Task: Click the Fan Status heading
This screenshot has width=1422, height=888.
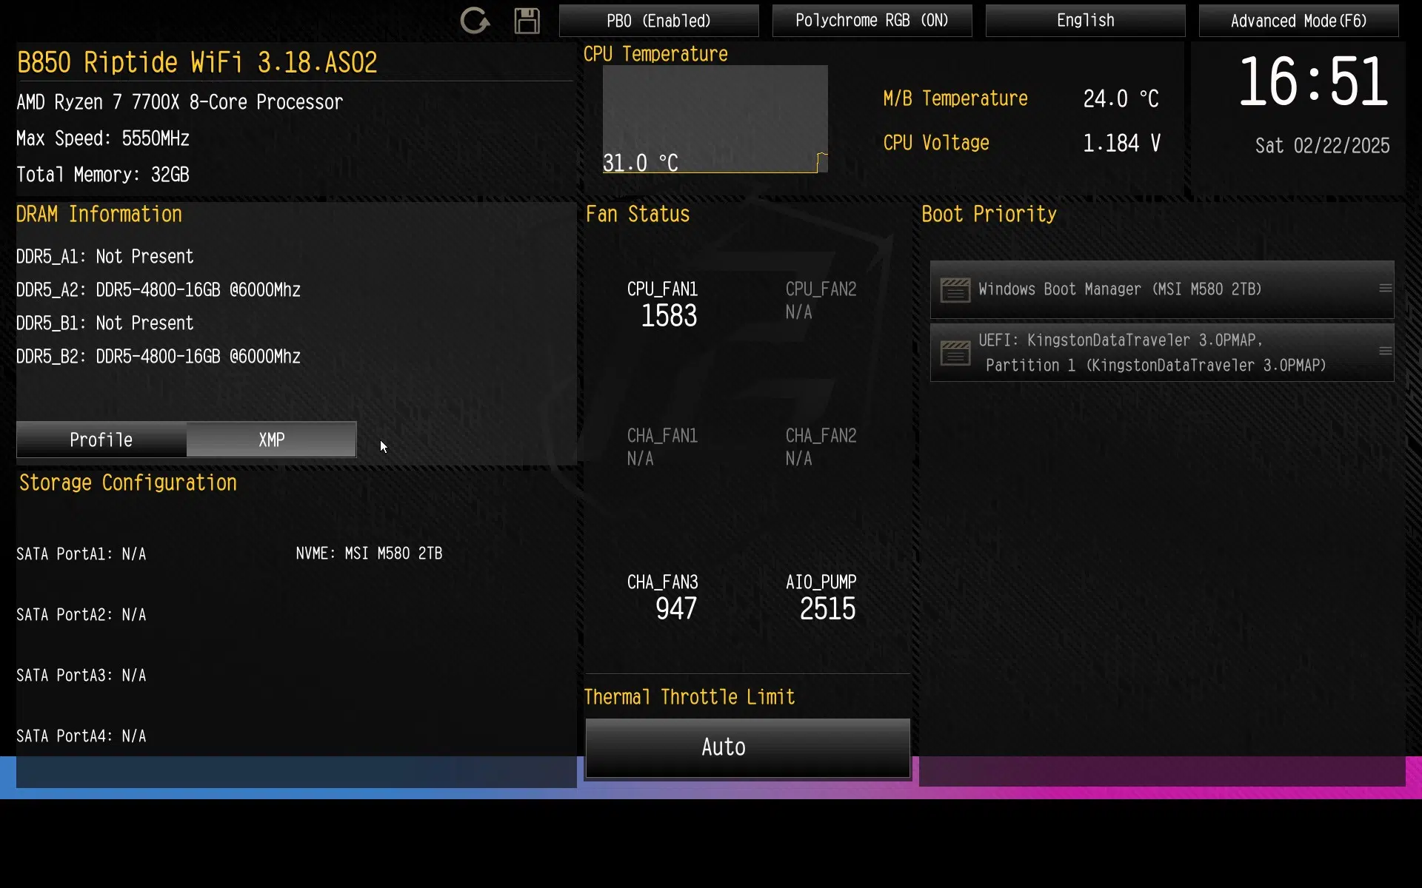Action: click(x=638, y=215)
